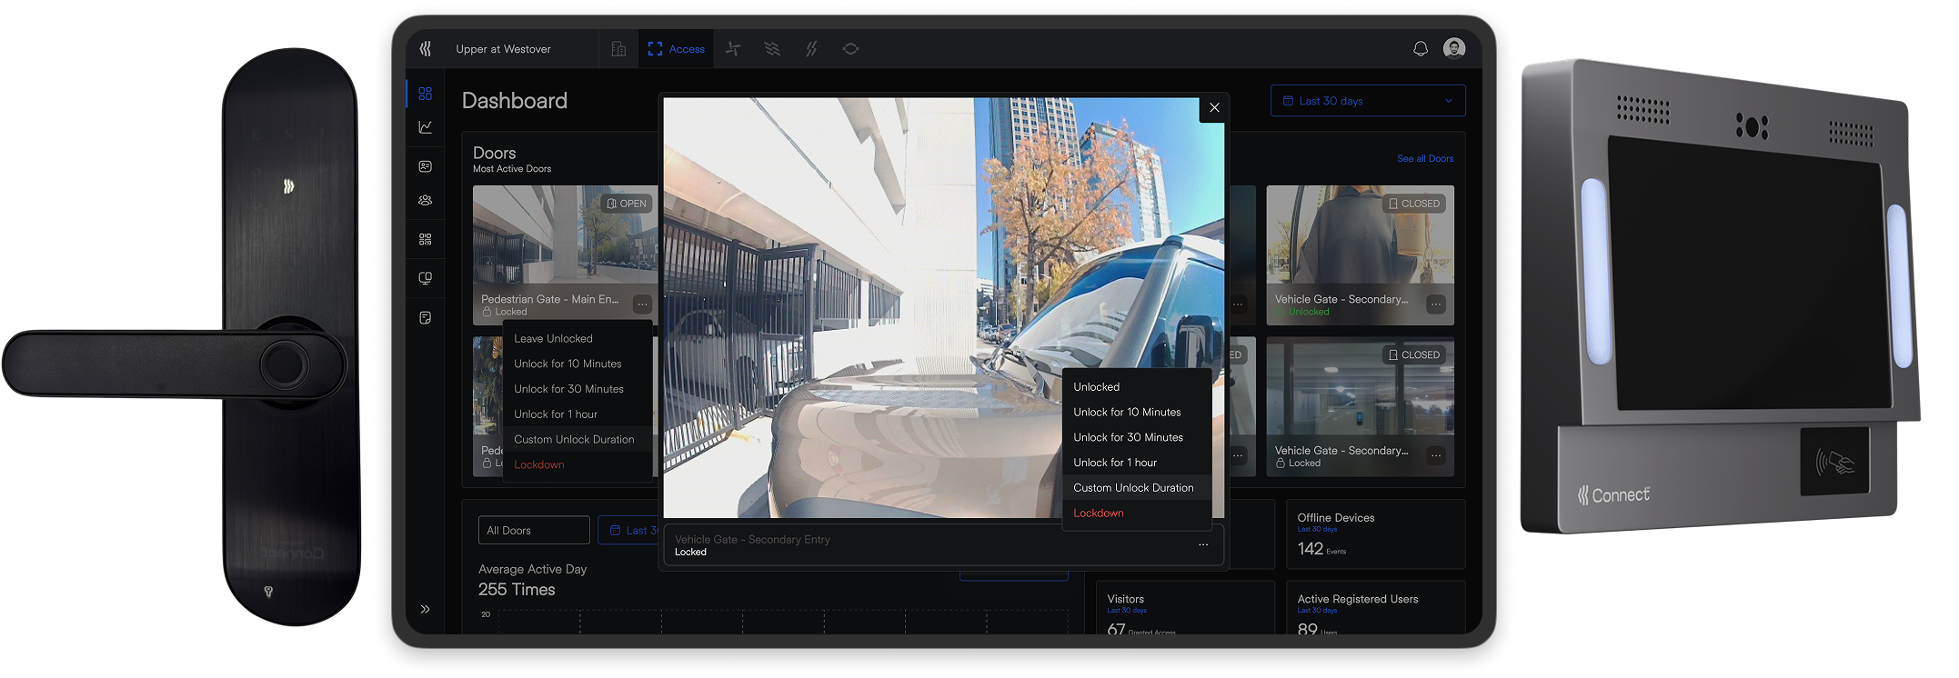Close the camera preview popup
Viewport: 1959px width, 678px height.
point(1214,107)
